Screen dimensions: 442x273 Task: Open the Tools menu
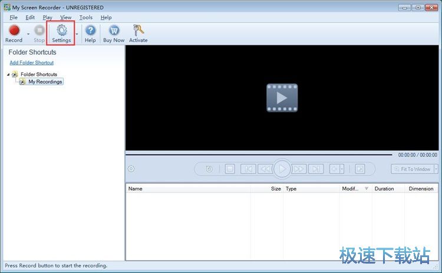pos(86,18)
